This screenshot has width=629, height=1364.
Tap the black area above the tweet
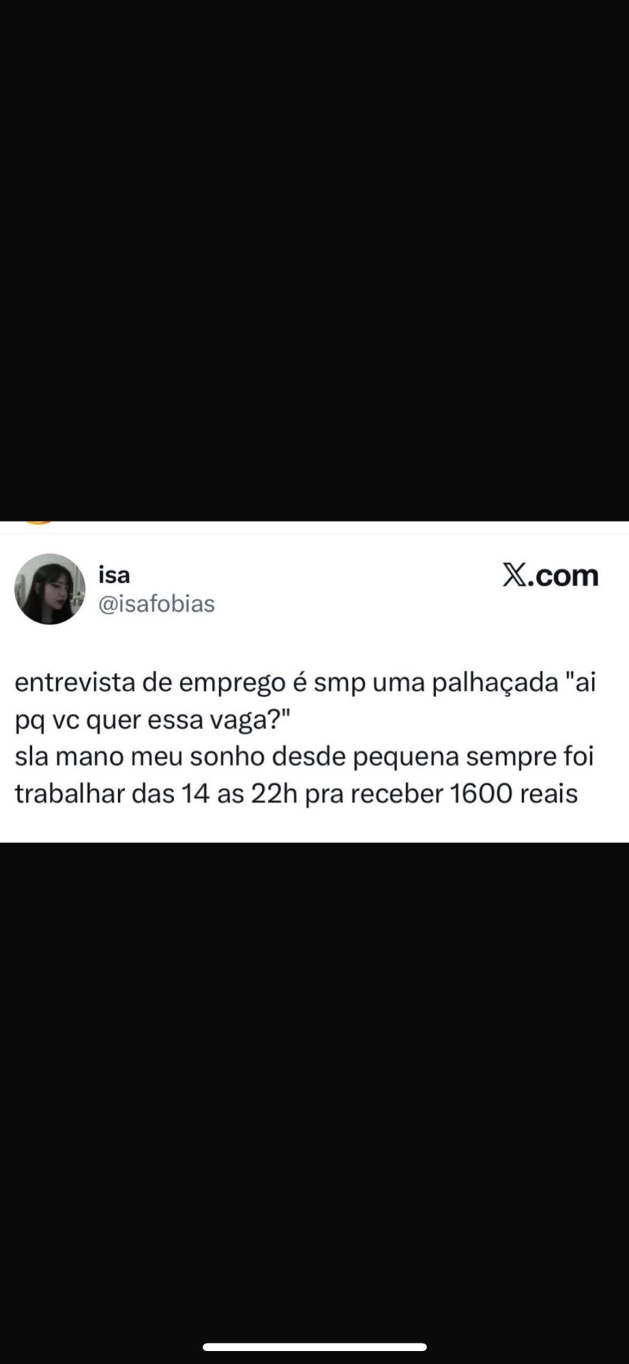click(x=314, y=260)
